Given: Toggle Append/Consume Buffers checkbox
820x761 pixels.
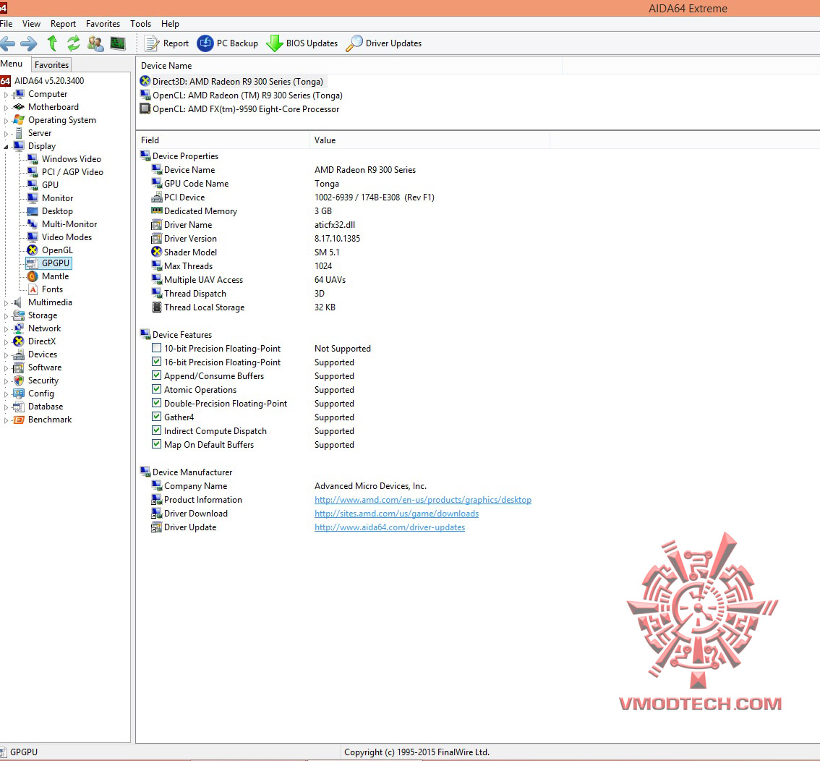Looking at the screenshot, I should tap(156, 375).
